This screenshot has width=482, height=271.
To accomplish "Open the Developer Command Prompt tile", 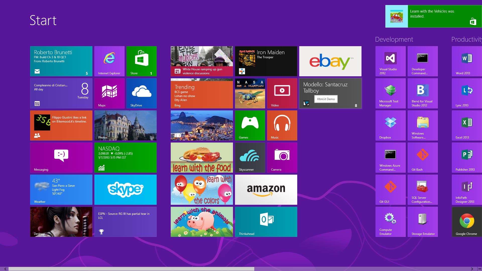I will (x=423, y=61).
